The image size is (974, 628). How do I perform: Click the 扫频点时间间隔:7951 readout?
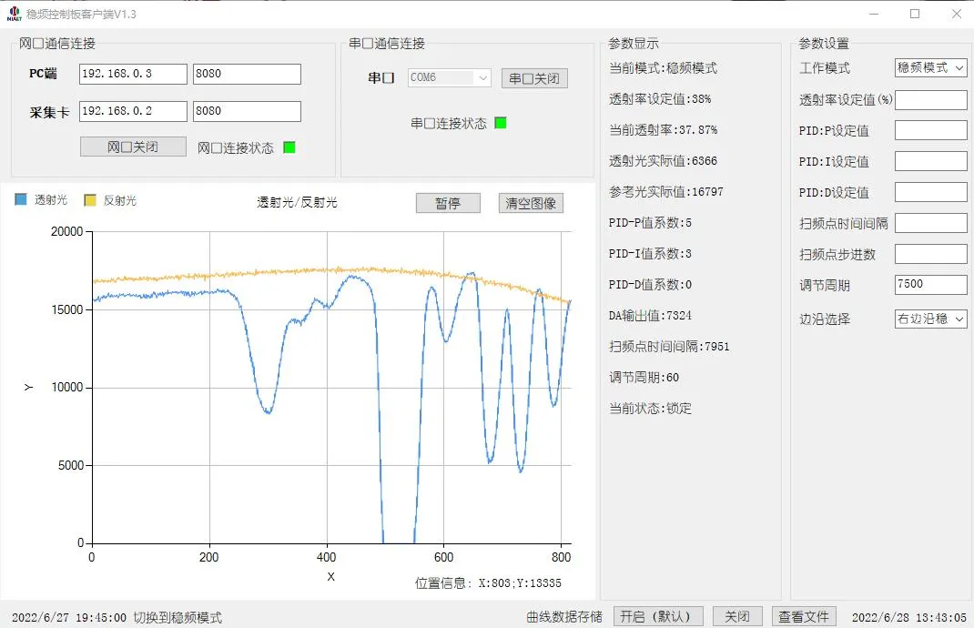pyautogui.click(x=669, y=347)
